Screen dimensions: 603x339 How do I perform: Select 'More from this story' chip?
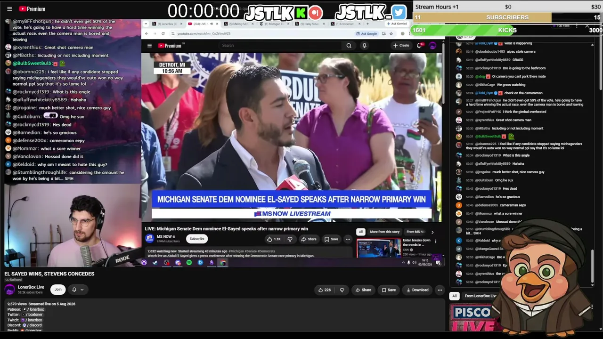point(384,232)
